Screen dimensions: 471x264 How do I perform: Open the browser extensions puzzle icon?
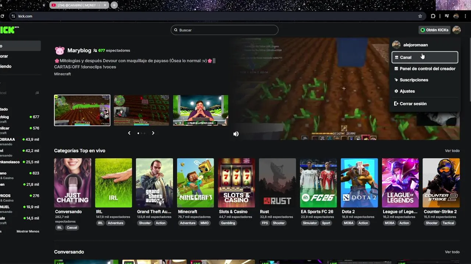point(433,16)
